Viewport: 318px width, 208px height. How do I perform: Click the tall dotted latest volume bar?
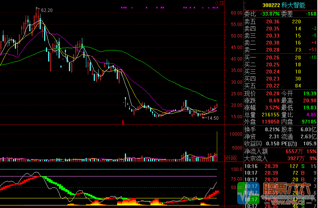click(217, 146)
